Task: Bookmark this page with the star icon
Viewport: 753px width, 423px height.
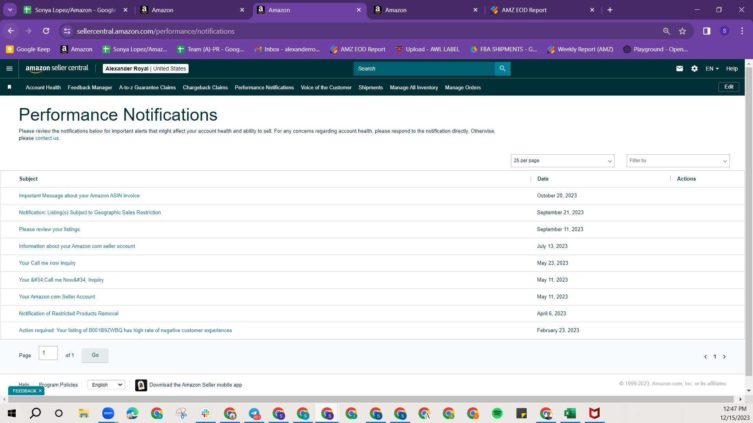Action: pyautogui.click(x=682, y=31)
